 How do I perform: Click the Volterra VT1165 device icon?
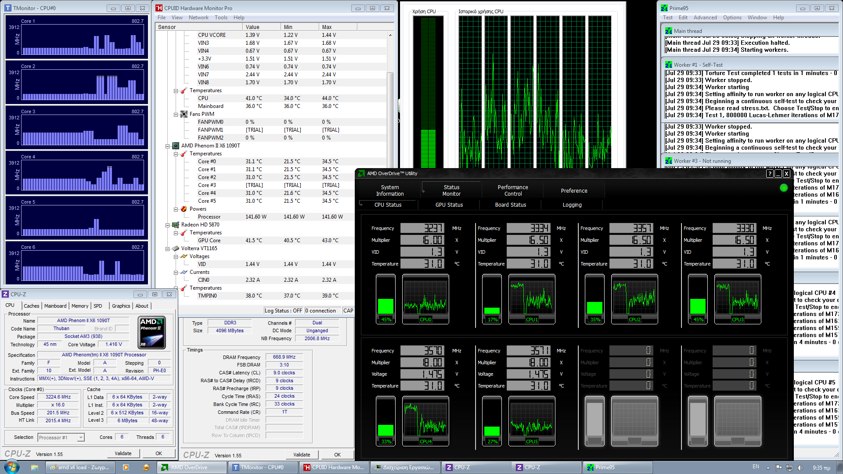[176, 248]
